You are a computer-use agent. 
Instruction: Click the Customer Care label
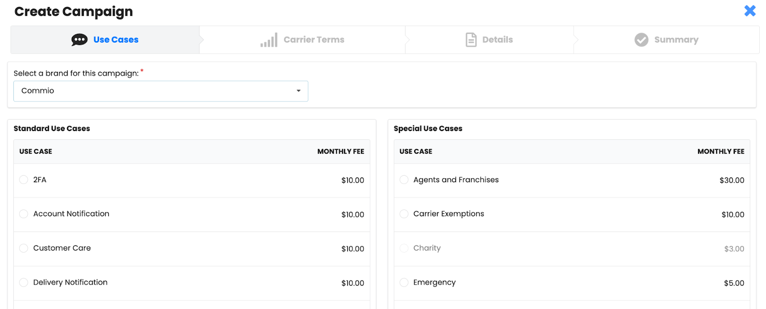[62, 248]
